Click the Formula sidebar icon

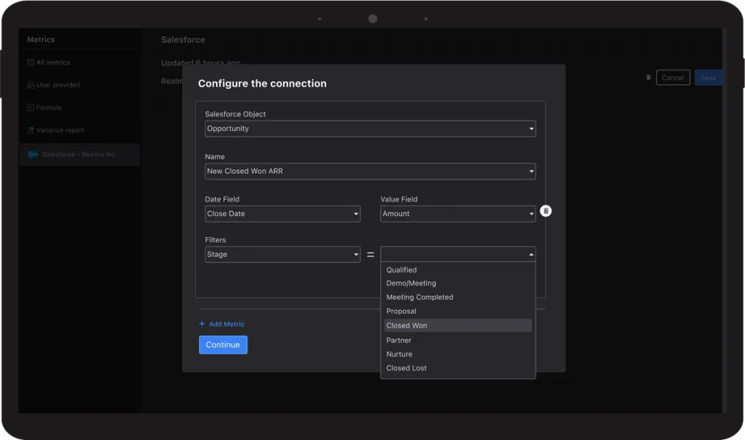(x=31, y=108)
